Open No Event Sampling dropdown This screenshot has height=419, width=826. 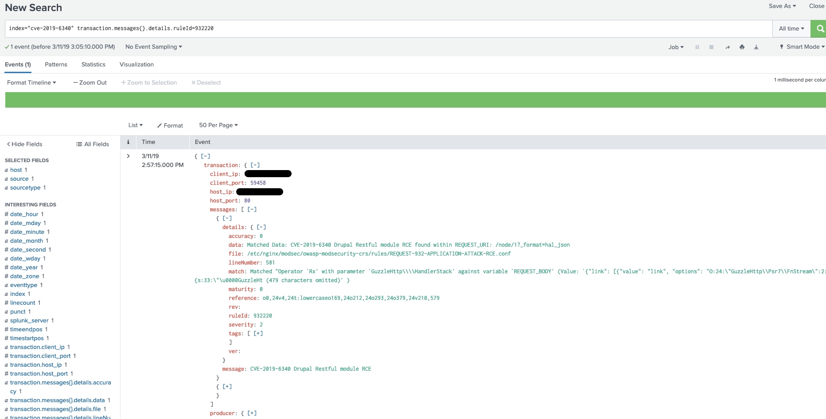(153, 47)
